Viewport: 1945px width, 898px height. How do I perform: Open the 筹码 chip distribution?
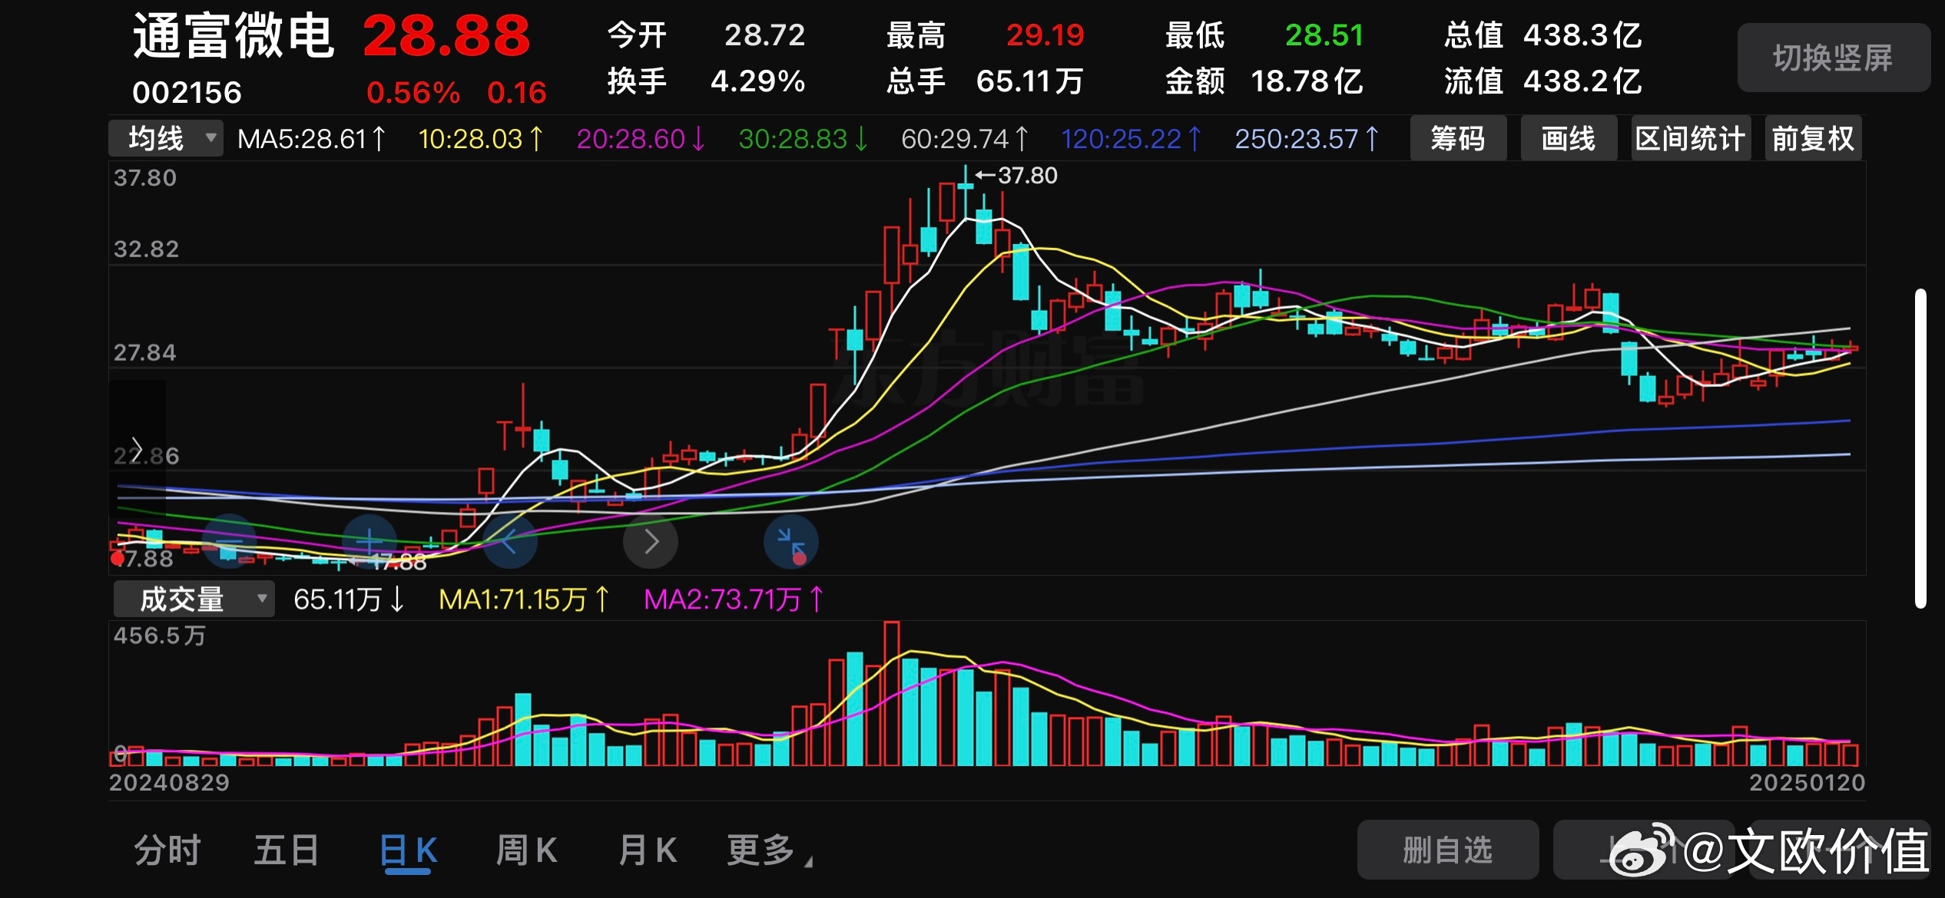(1458, 139)
